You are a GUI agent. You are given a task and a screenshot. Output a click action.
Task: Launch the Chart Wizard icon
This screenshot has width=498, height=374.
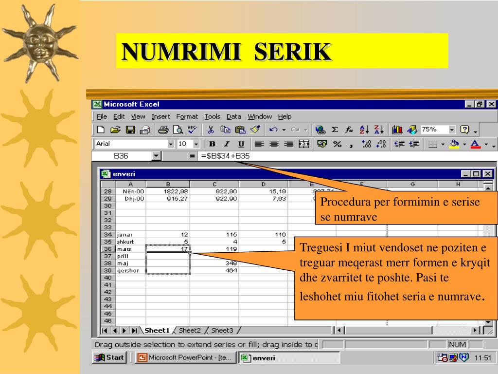tap(397, 130)
